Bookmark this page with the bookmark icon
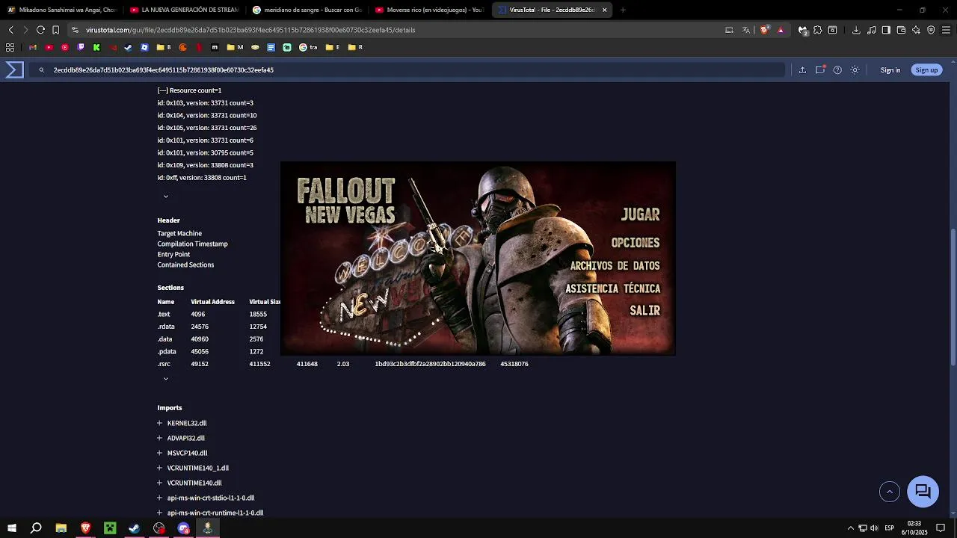 tap(56, 30)
